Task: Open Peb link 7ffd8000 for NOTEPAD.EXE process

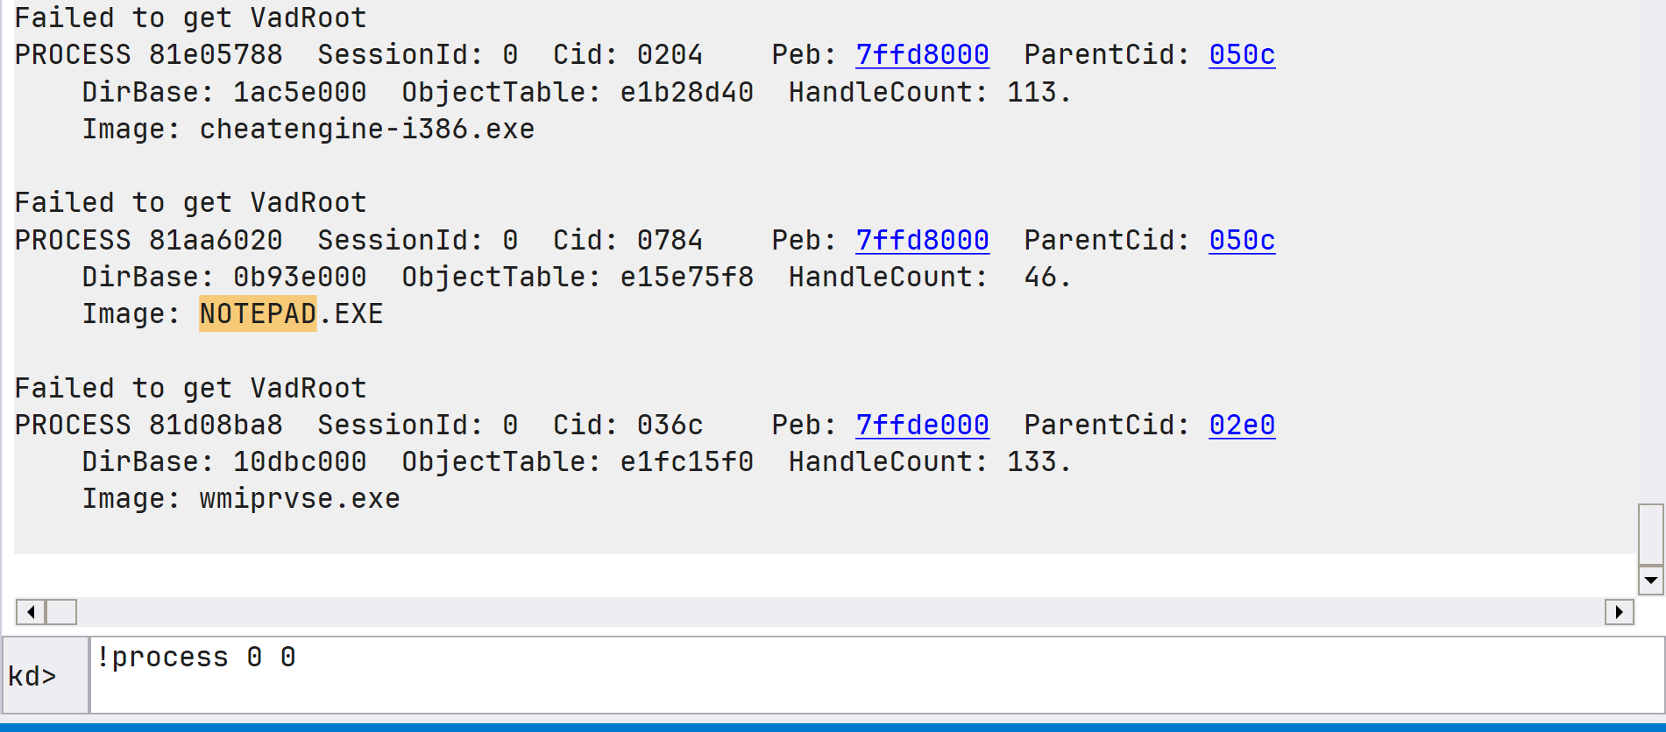Action: click(x=922, y=240)
